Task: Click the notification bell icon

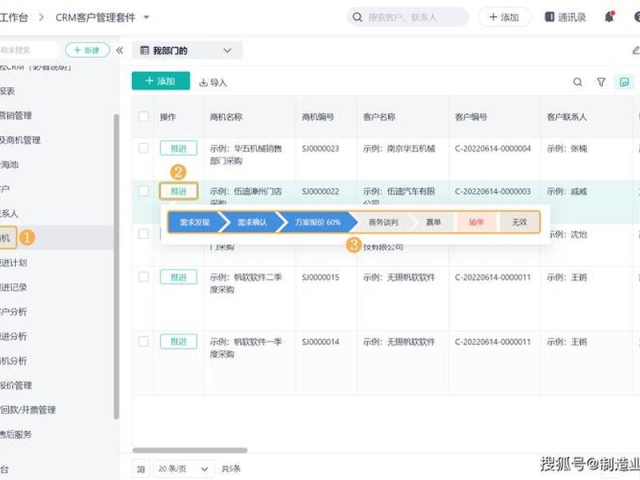Action: (610, 17)
